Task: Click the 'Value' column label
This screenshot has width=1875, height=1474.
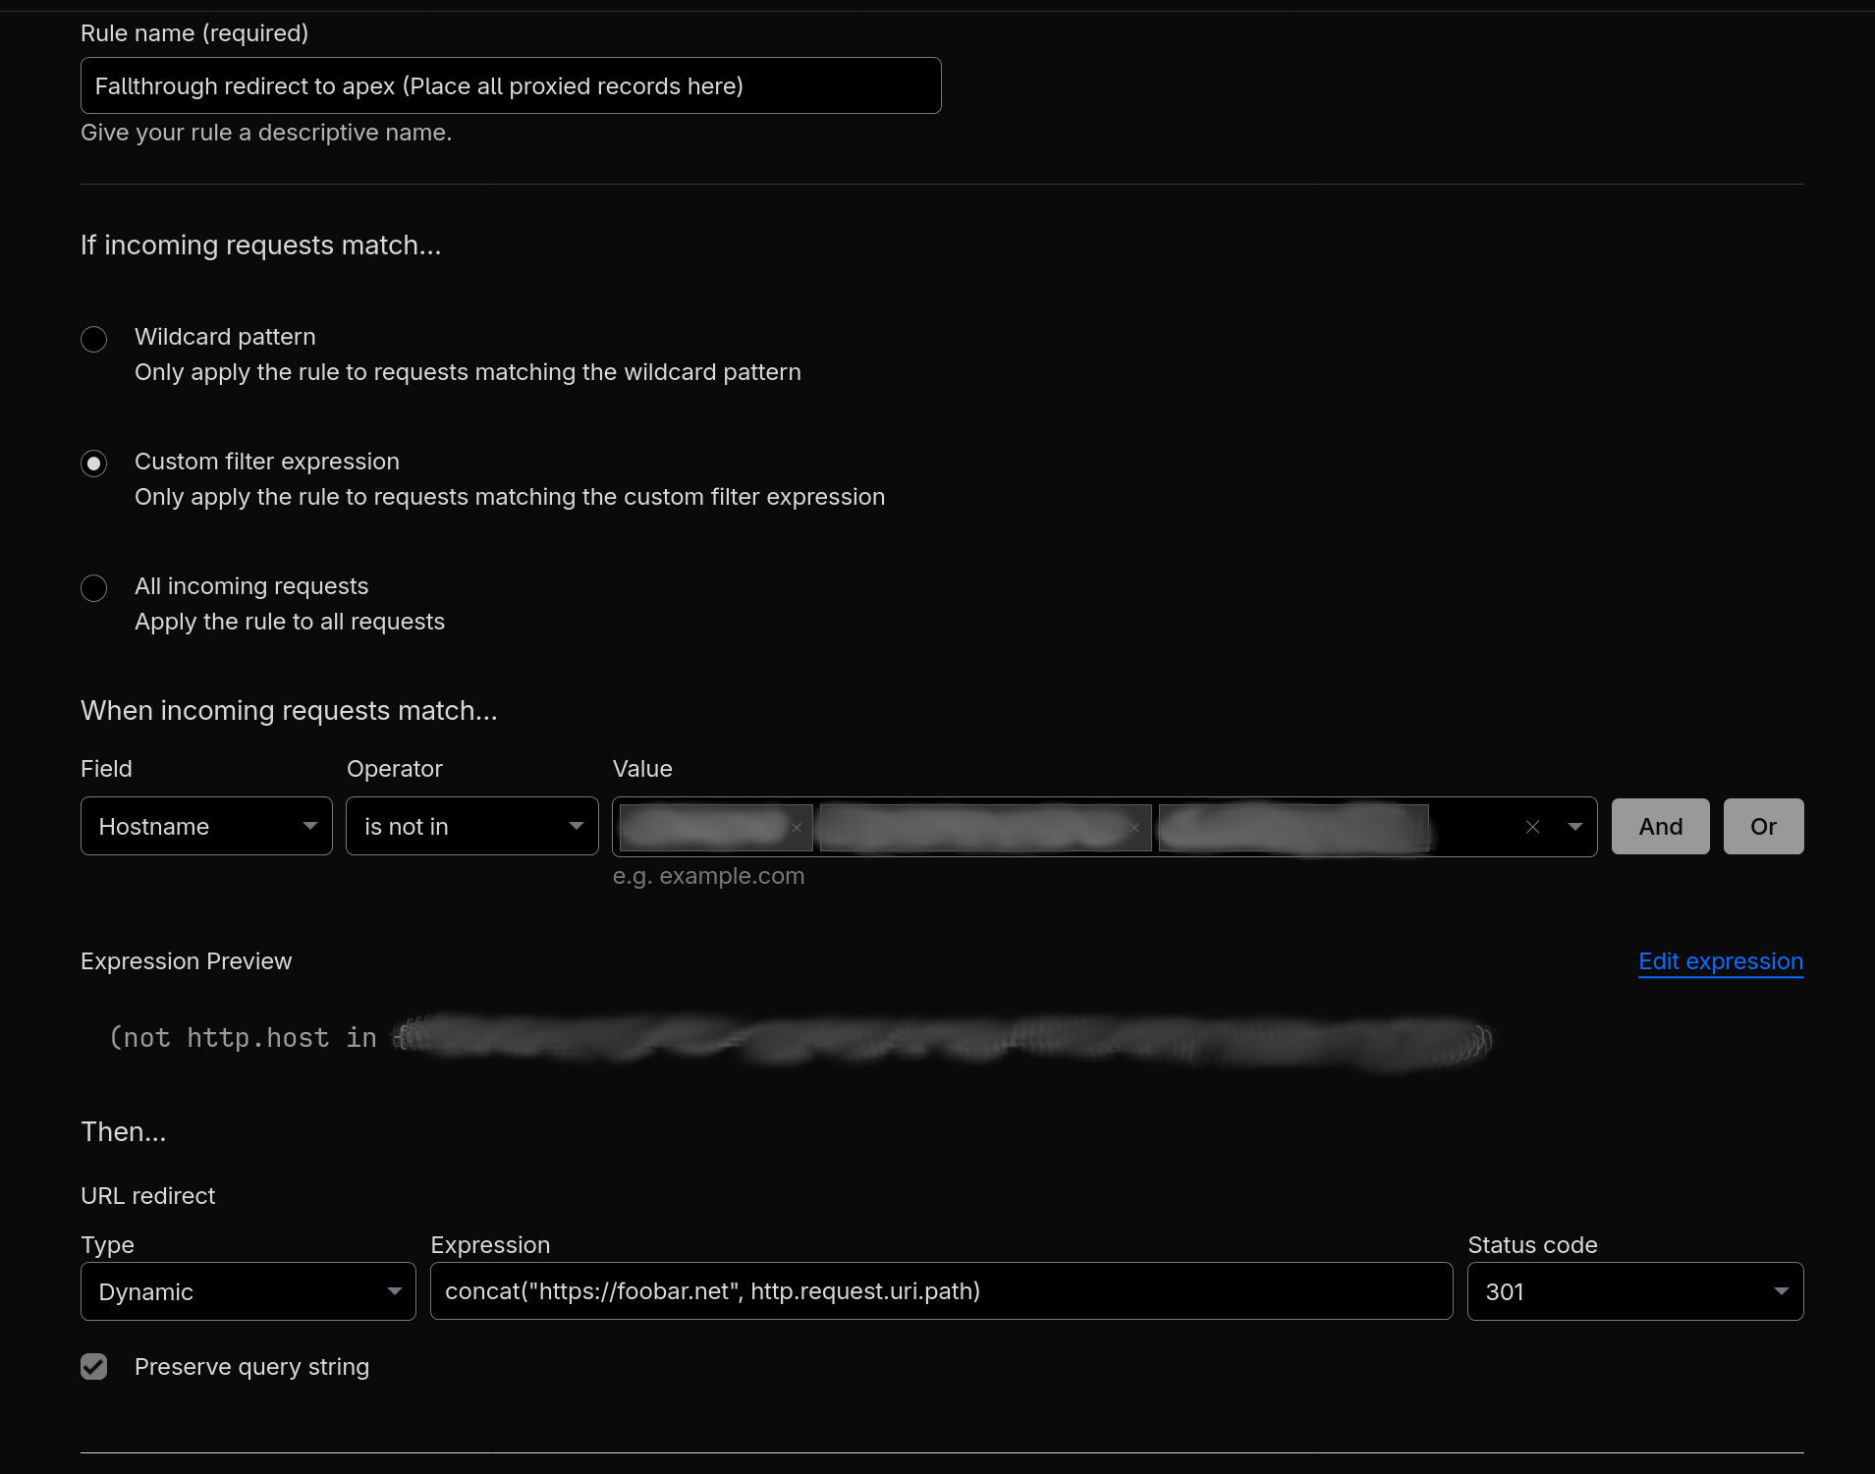Action: click(x=642, y=769)
